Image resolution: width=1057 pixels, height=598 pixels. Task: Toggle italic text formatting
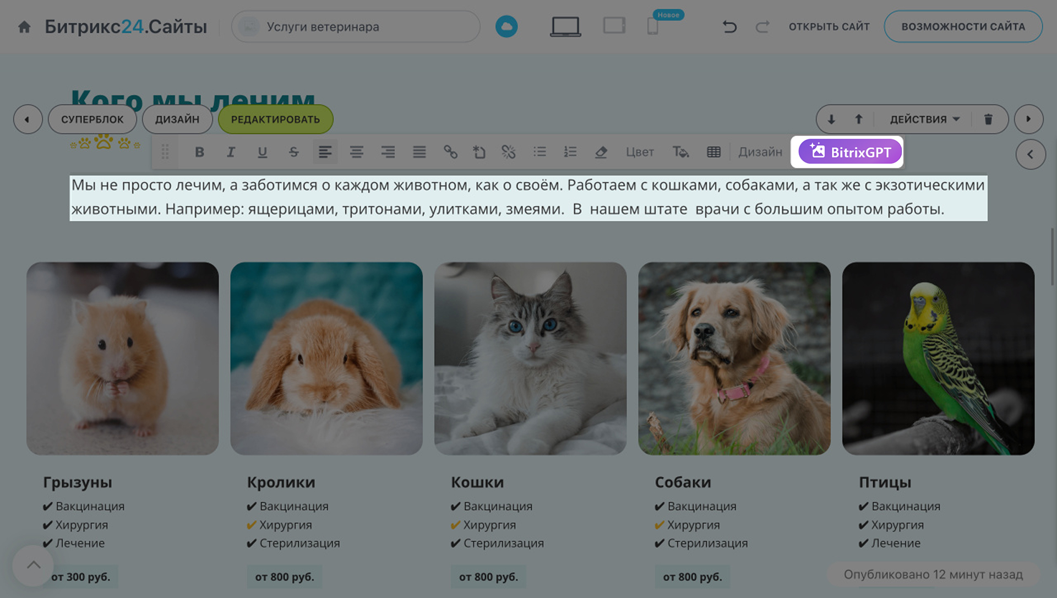[231, 152]
